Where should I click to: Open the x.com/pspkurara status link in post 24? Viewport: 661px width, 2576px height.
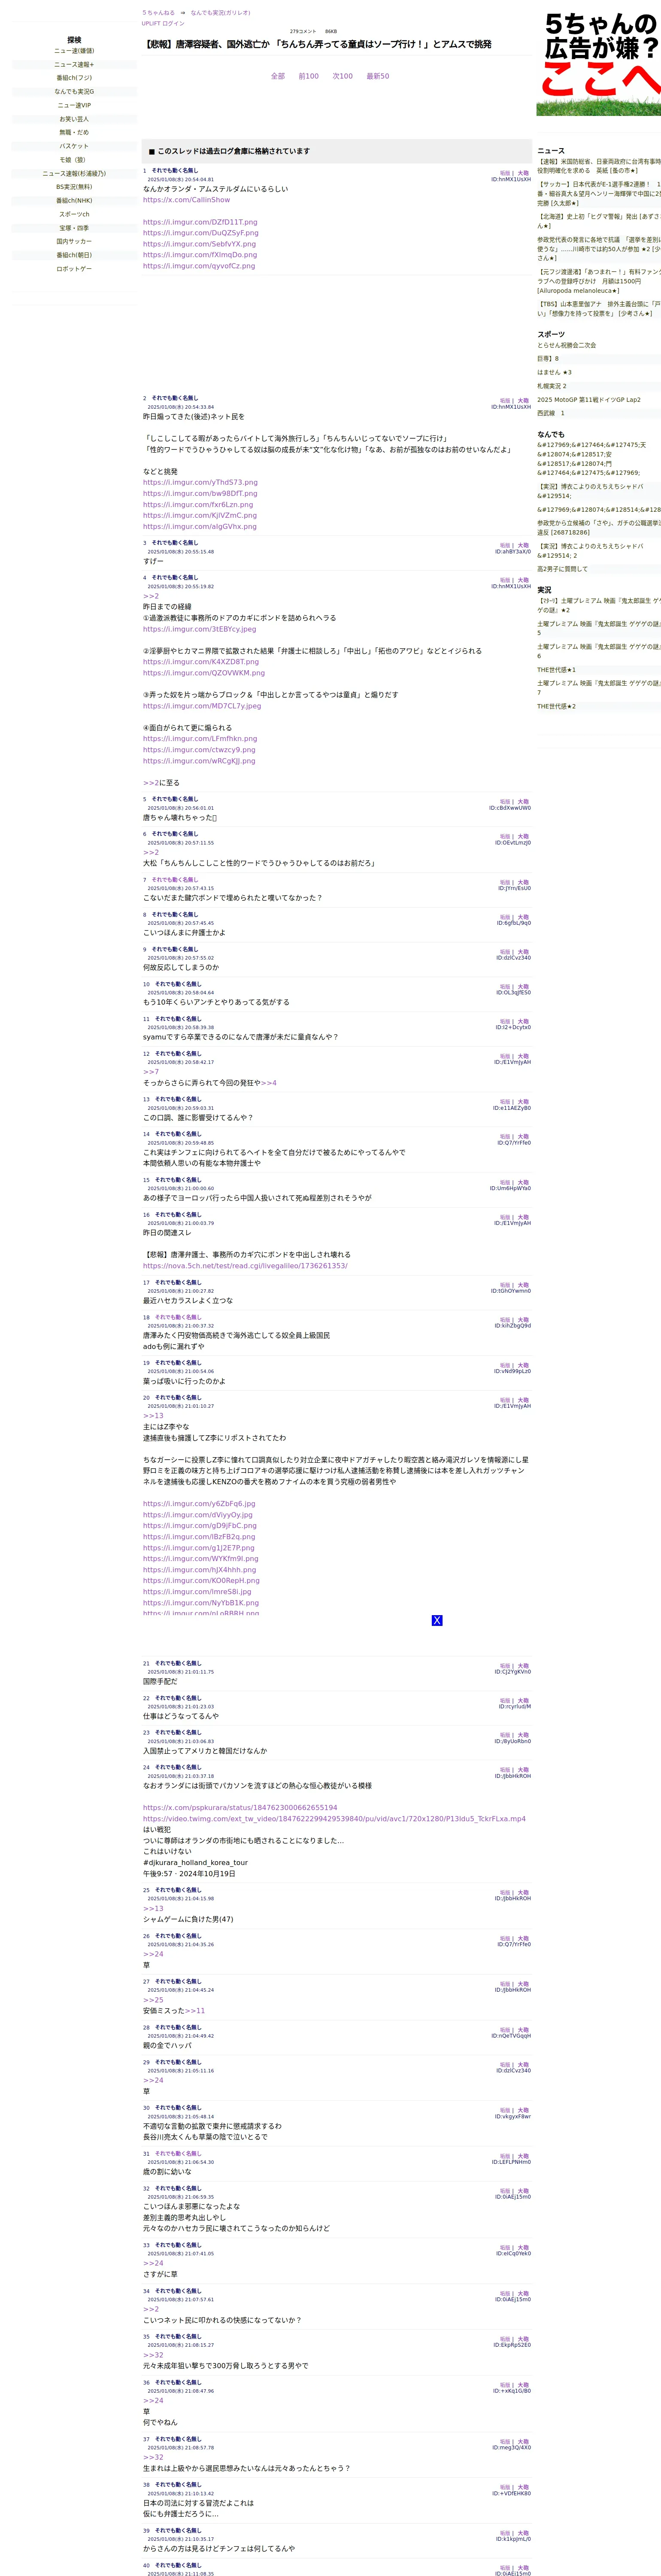coord(240,1808)
